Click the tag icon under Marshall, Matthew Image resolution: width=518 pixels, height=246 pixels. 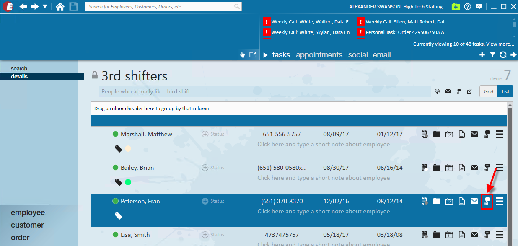click(x=119, y=148)
